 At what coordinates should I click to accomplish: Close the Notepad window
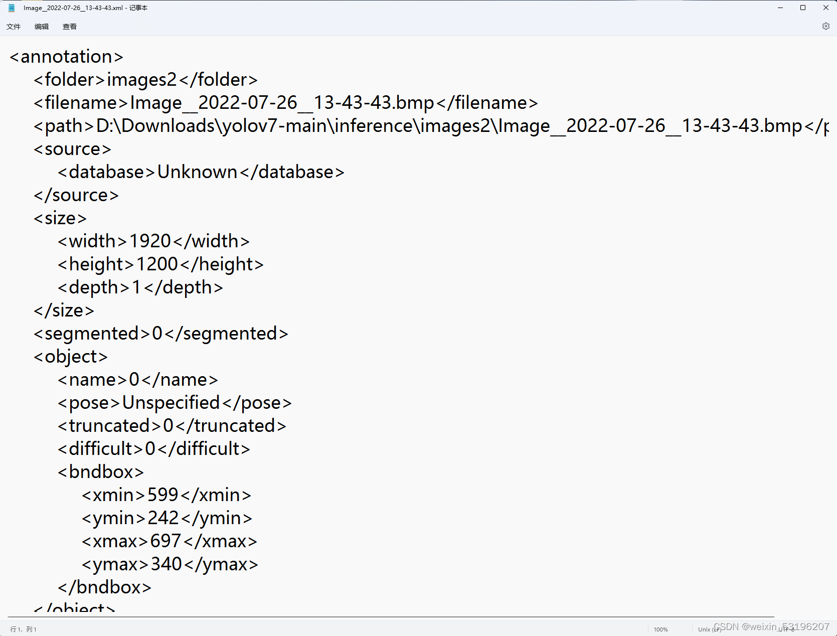pyautogui.click(x=825, y=8)
